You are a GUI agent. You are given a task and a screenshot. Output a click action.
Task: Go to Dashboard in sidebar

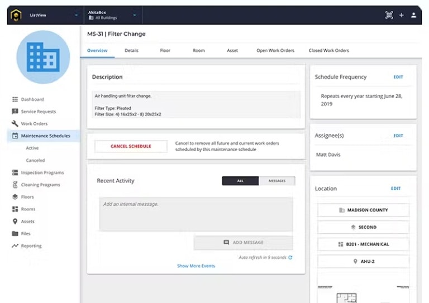coord(32,99)
